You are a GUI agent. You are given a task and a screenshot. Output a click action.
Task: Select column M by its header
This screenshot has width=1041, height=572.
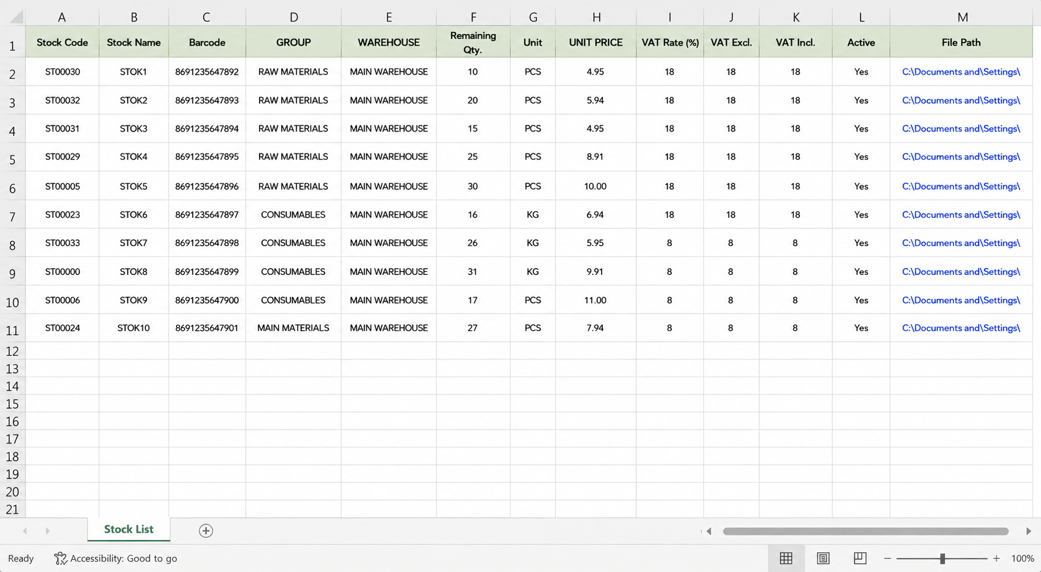pyautogui.click(x=962, y=17)
